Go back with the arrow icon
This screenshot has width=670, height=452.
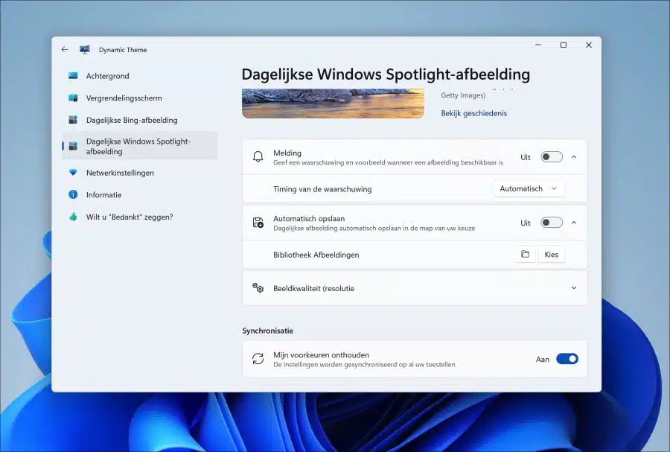(x=65, y=50)
